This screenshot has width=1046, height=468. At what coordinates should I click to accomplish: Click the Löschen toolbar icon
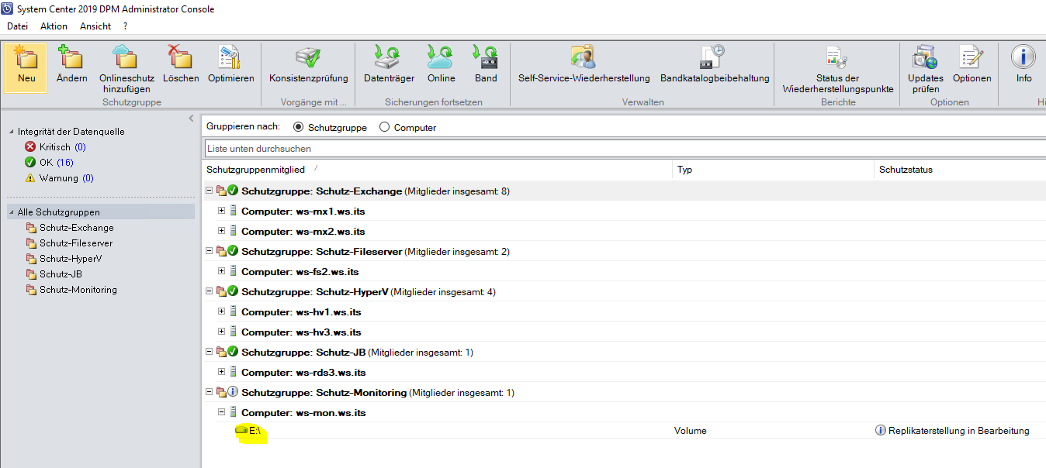(181, 58)
